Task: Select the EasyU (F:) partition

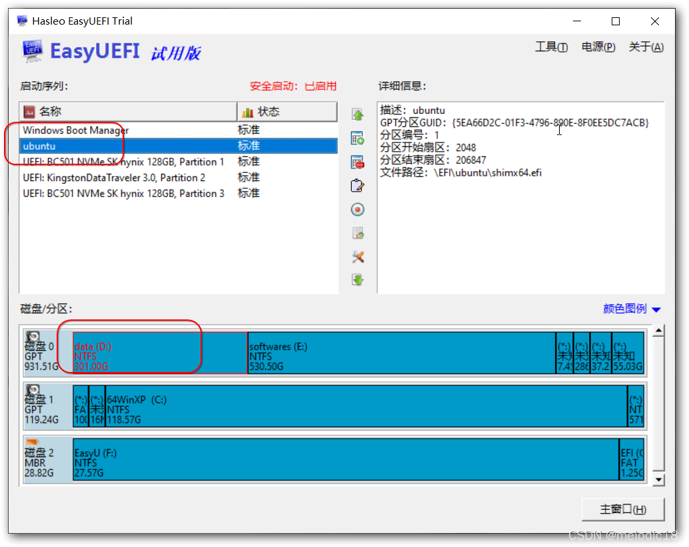Action: point(345,459)
